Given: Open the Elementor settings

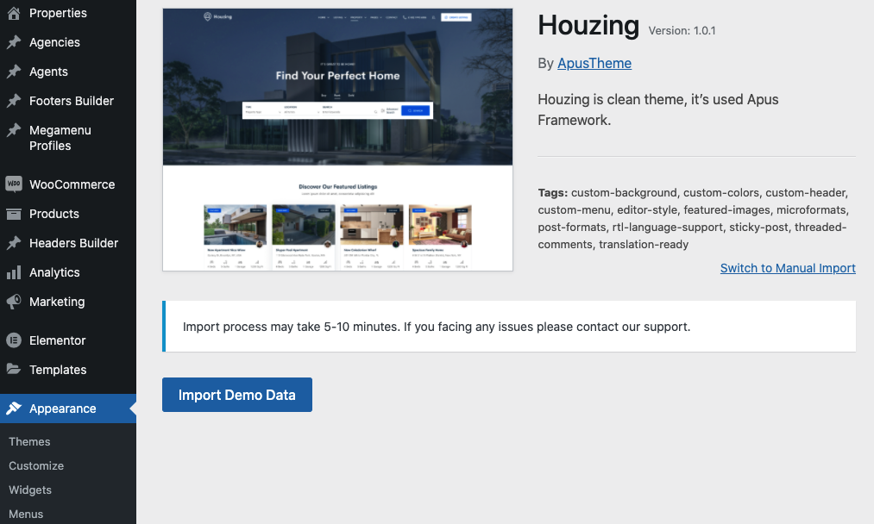Looking at the screenshot, I should [x=58, y=340].
